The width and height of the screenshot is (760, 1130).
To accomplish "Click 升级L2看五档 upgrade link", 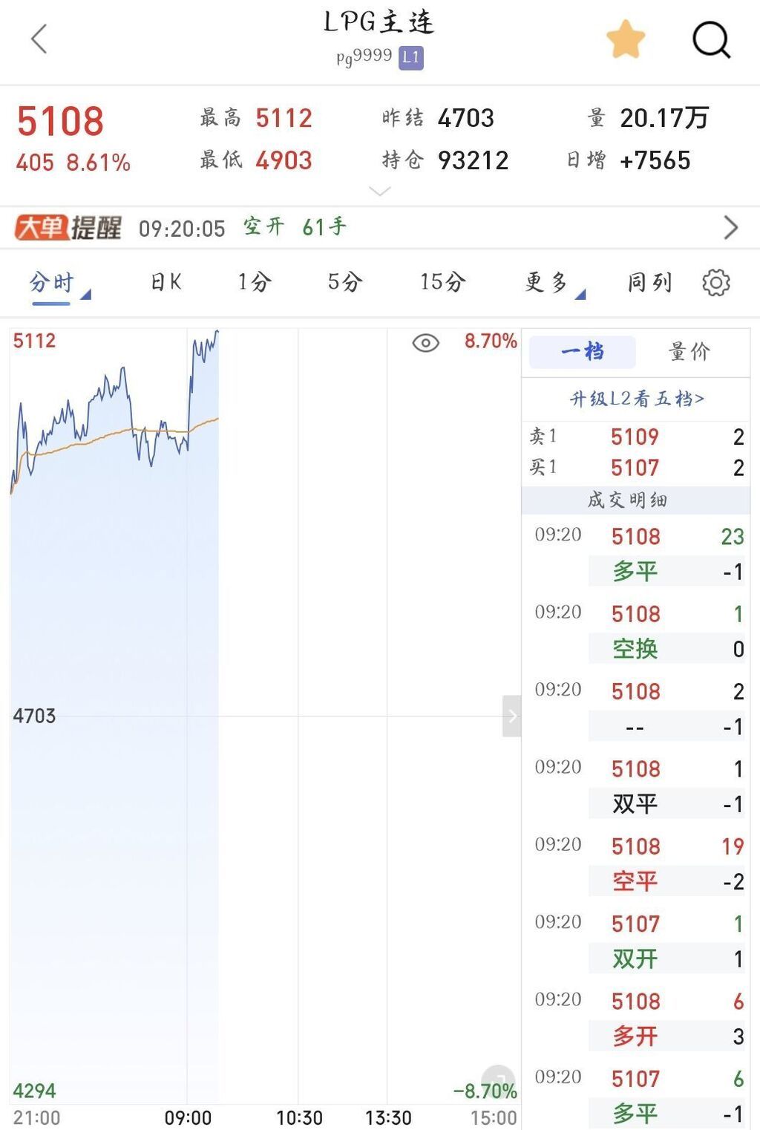I will tap(636, 399).
